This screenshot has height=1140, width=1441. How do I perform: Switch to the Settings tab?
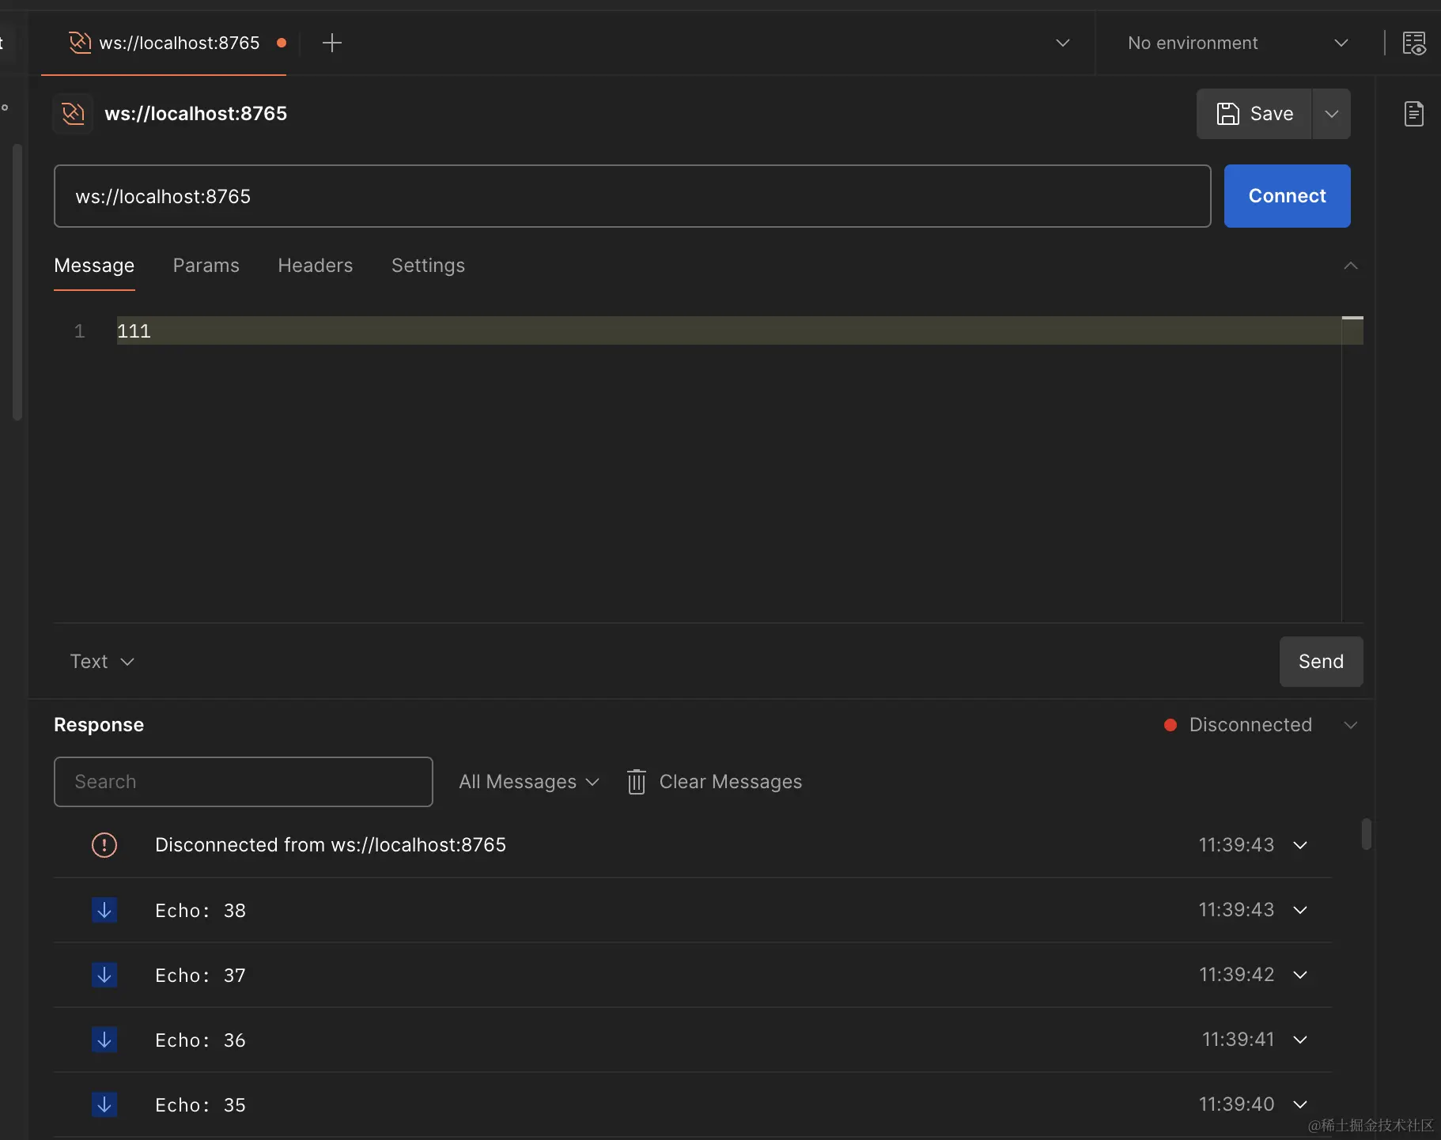[x=428, y=266]
